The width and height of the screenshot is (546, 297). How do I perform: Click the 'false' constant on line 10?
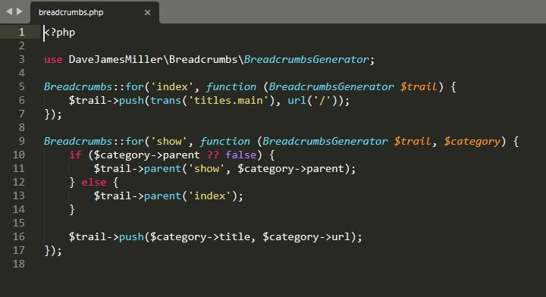(x=240, y=155)
